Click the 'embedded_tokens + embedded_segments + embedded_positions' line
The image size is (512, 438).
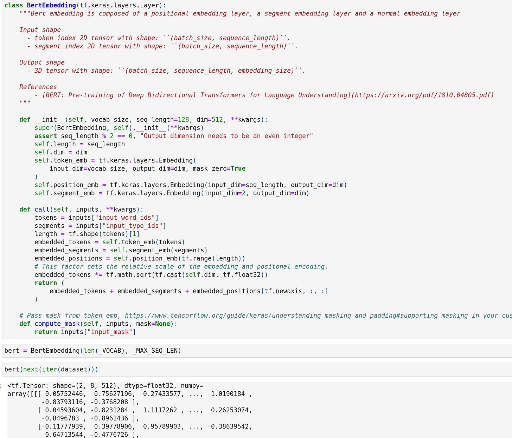[x=189, y=291]
